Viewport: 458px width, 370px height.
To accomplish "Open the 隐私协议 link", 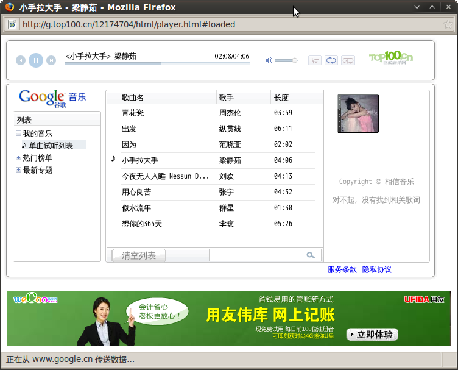I will [x=377, y=269].
